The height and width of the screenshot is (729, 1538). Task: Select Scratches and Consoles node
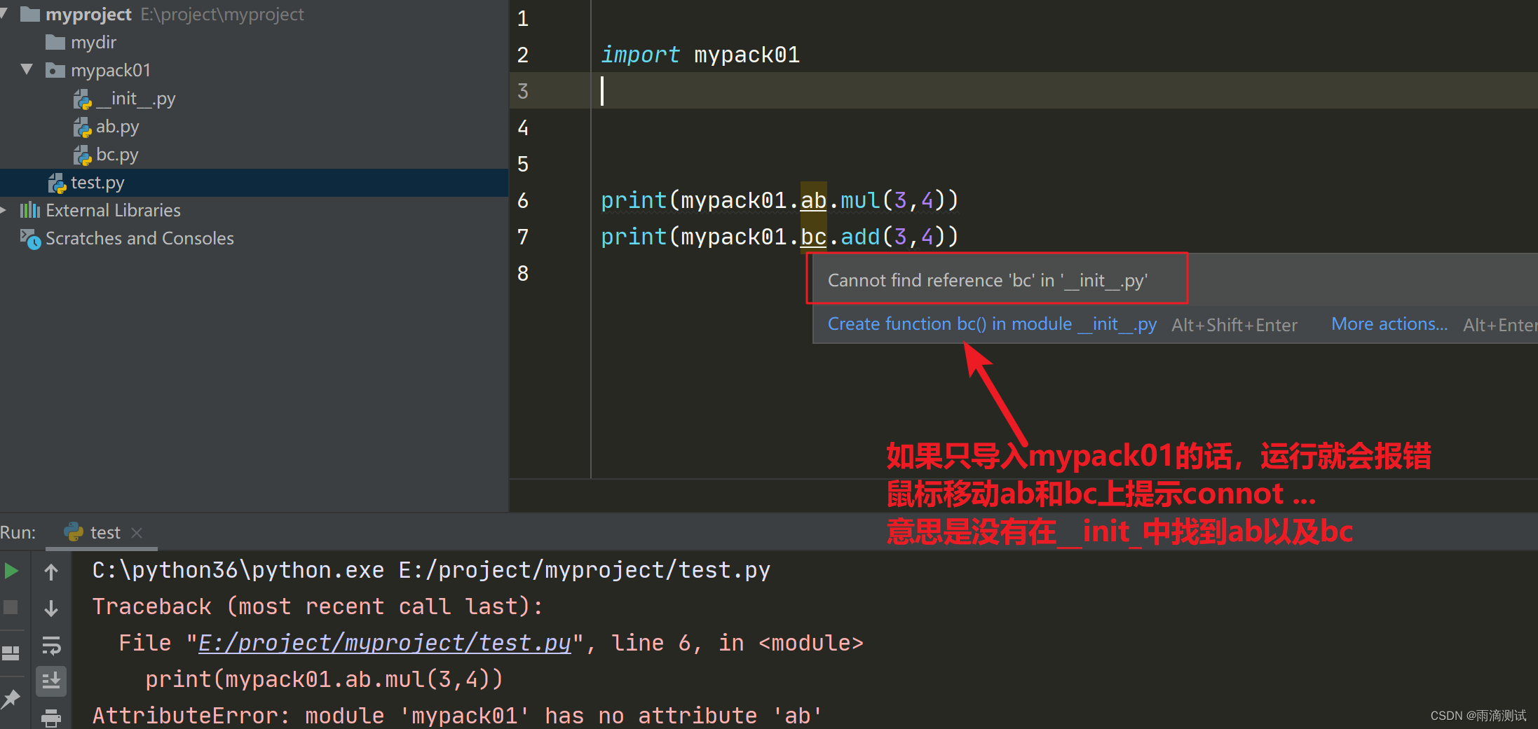pos(139,239)
